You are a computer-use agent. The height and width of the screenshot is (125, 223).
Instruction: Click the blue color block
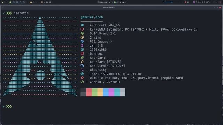[x=106, y=92]
